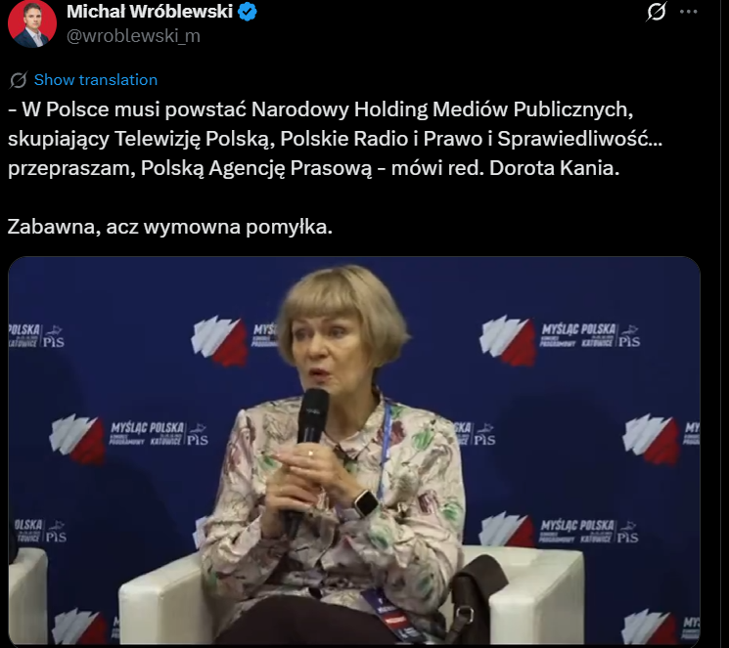Click the tweet line mentioning Dorota Kania
Image resolution: width=729 pixels, height=648 pixels.
coord(314,168)
